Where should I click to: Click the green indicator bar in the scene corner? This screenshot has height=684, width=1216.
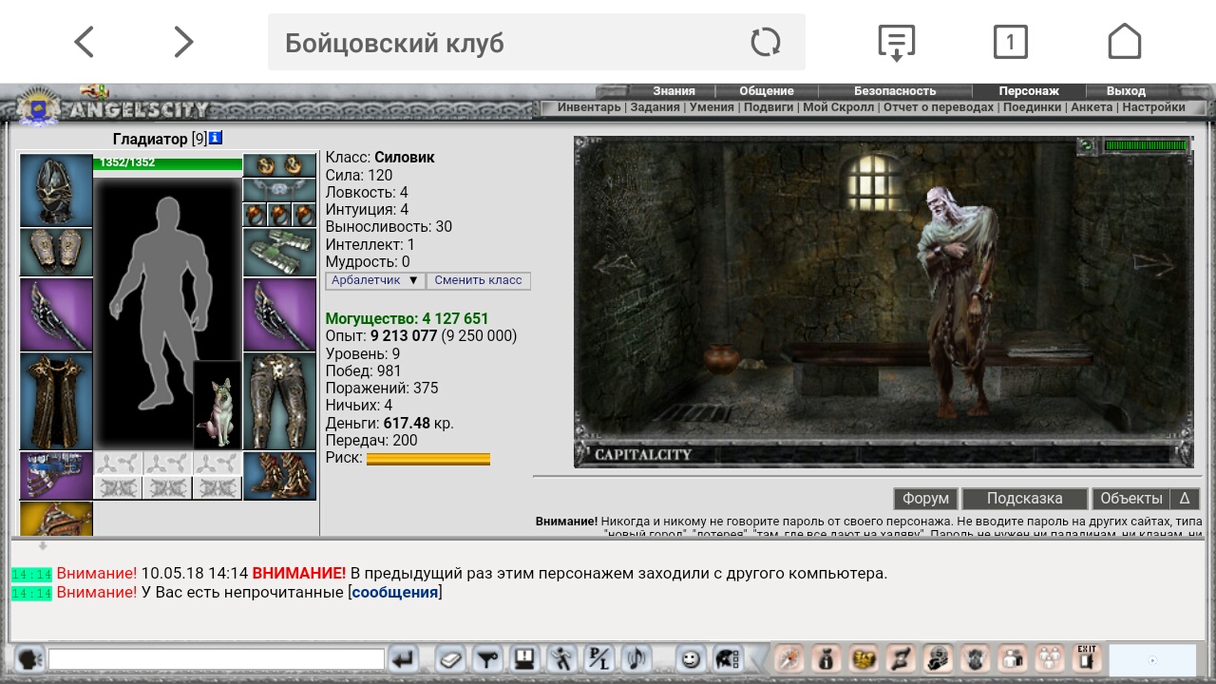(1146, 146)
